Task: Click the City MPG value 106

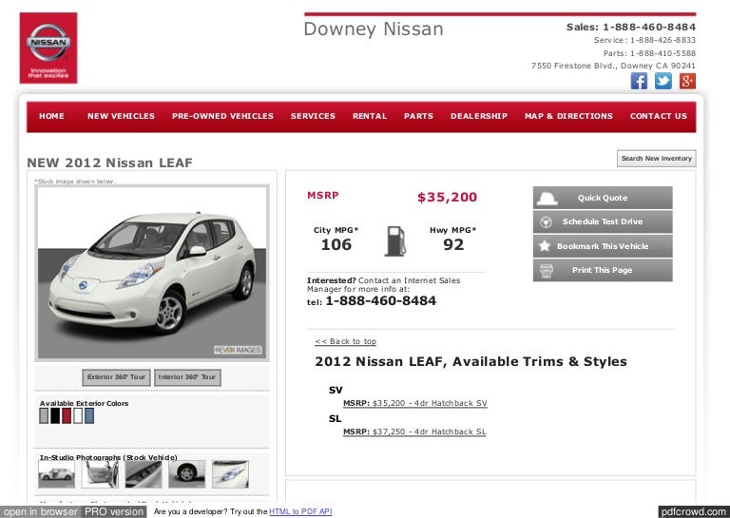Action: (x=336, y=245)
